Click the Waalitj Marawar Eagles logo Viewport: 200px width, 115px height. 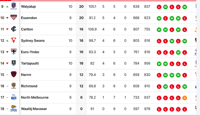[14, 108]
